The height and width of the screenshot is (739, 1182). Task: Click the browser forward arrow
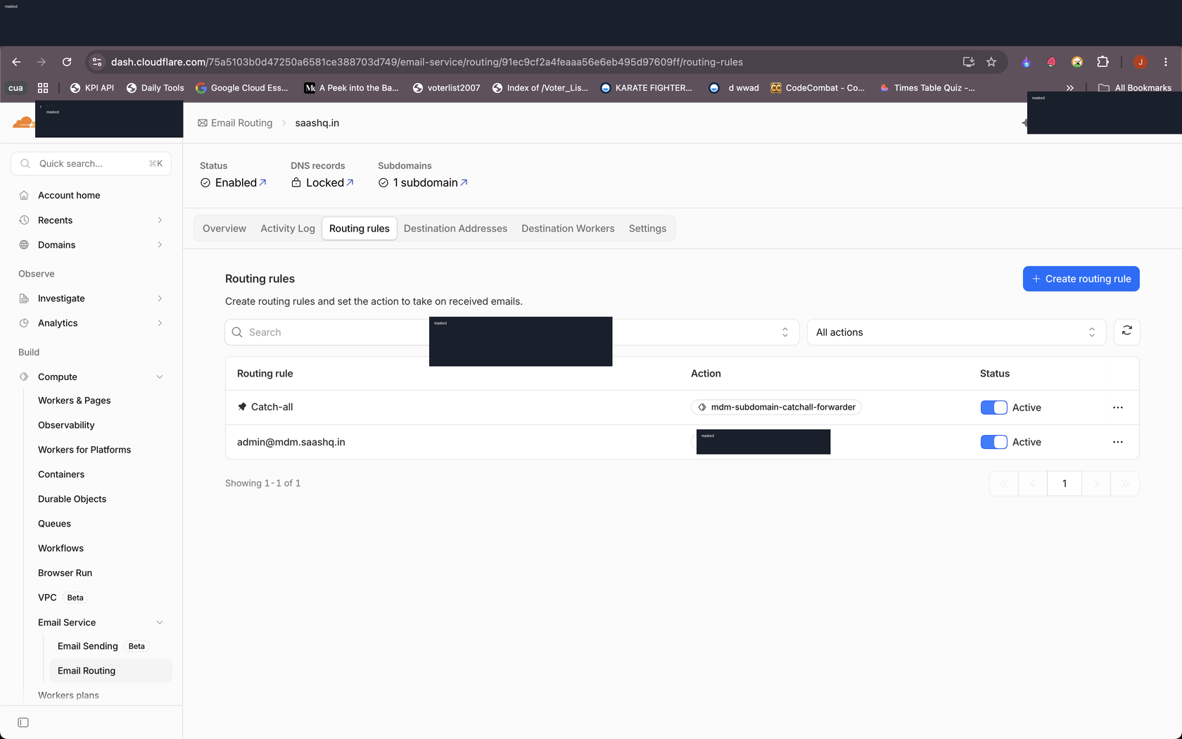click(42, 62)
